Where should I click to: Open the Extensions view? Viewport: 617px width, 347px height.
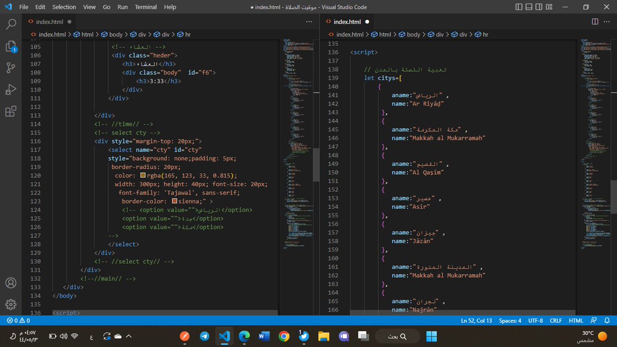(11, 112)
